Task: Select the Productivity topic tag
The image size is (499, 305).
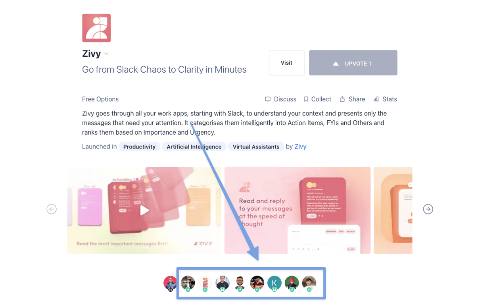Action: click(139, 147)
